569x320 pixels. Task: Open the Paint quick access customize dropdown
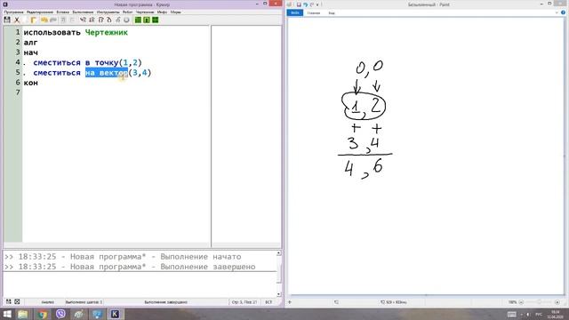[x=317, y=4]
